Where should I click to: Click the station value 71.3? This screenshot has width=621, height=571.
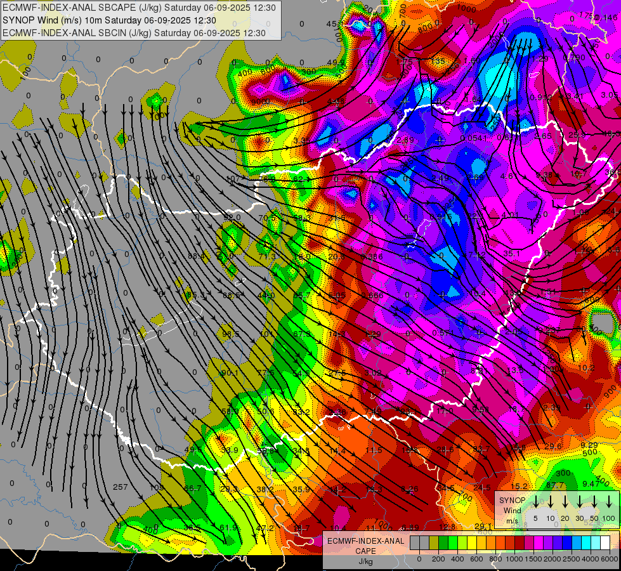click(x=267, y=257)
